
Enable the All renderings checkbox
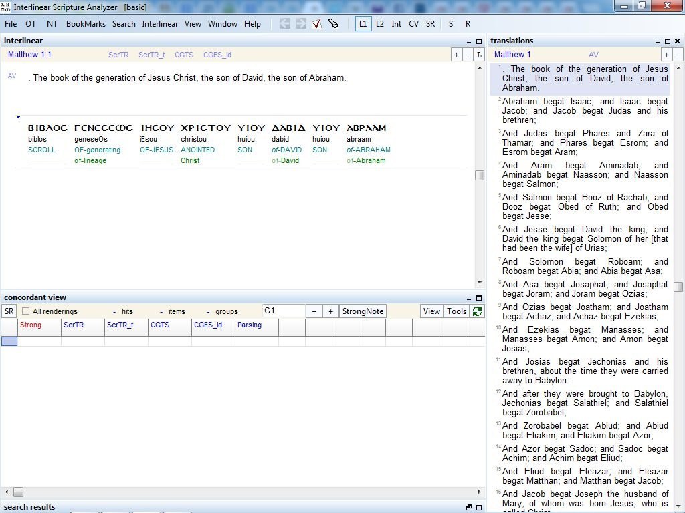coord(25,311)
